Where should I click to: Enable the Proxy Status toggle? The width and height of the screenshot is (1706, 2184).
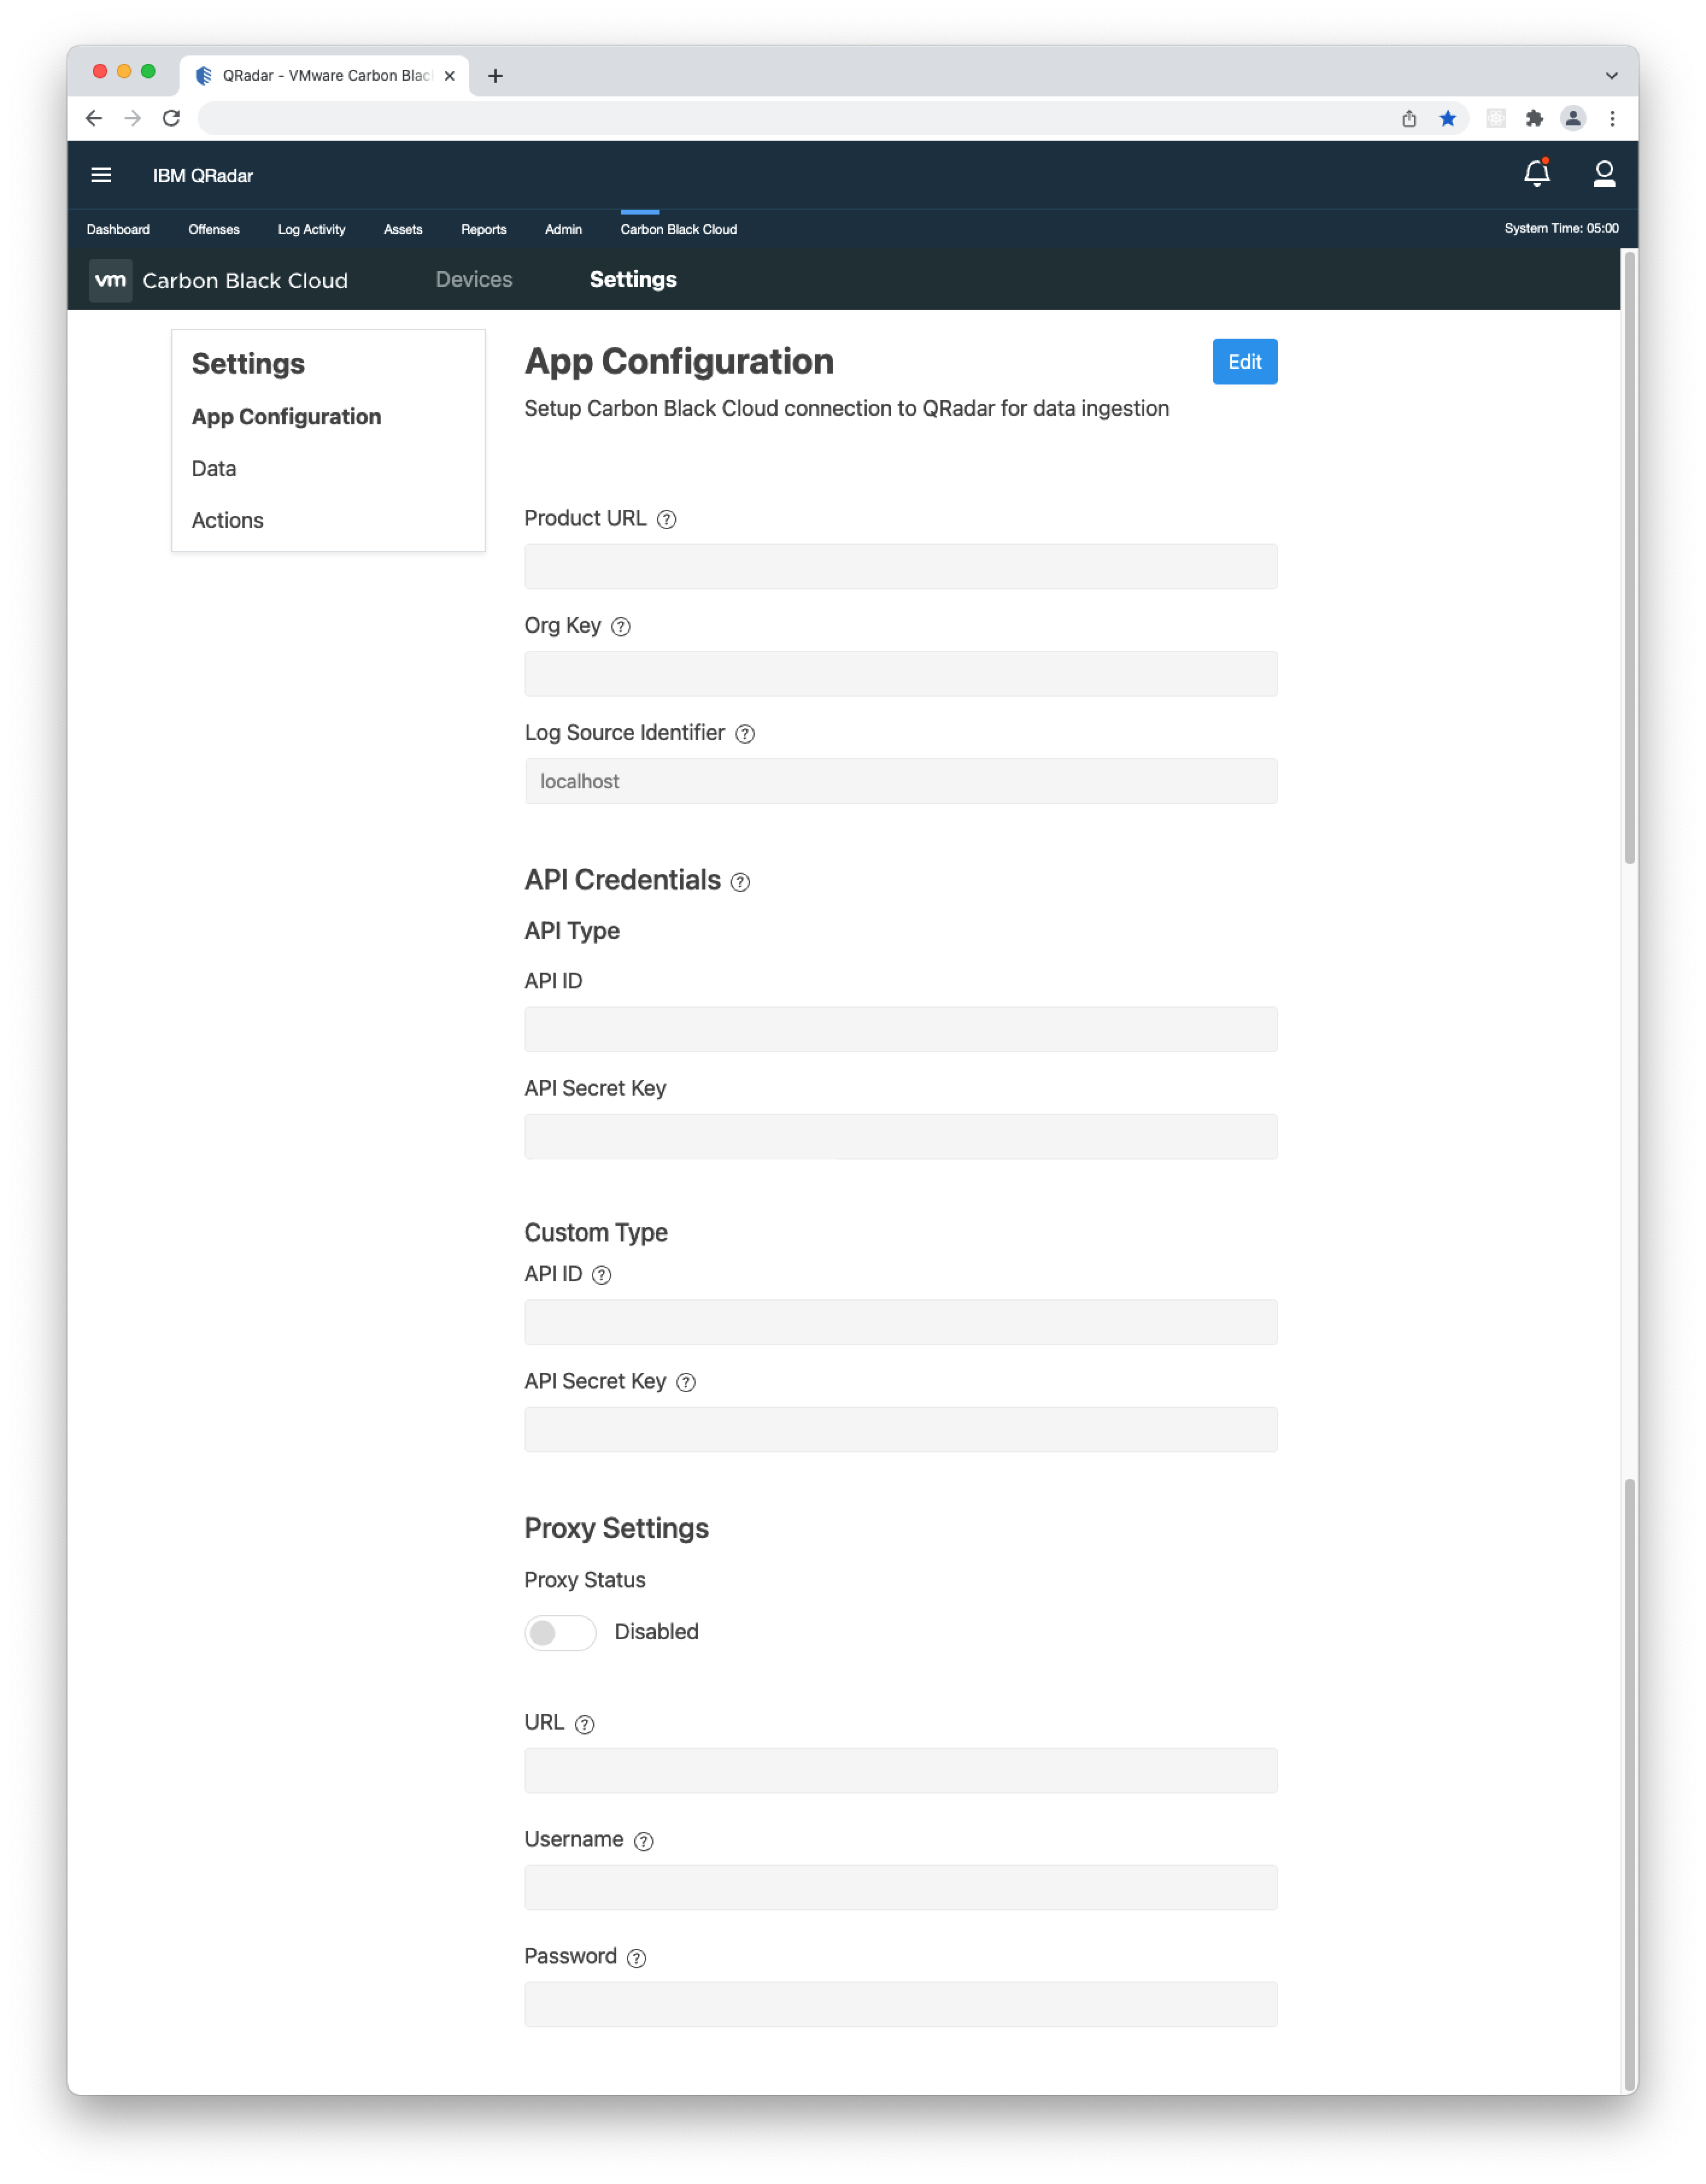point(561,1632)
